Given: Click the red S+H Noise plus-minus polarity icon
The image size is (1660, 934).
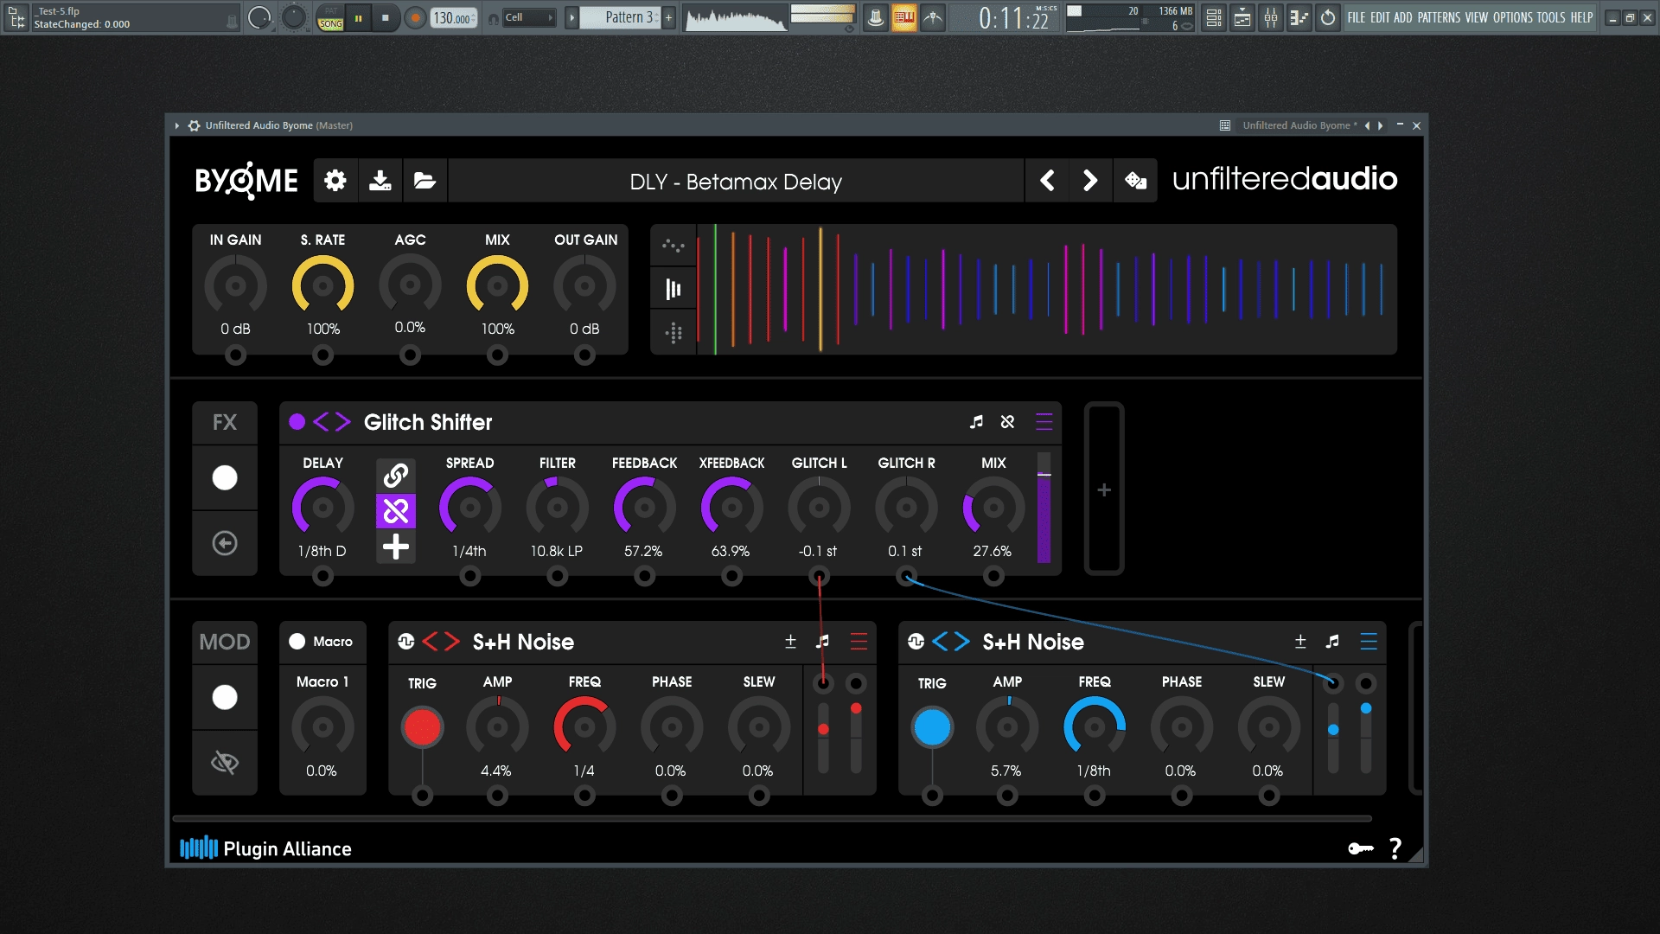Looking at the screenshot, I should [790, 642].
